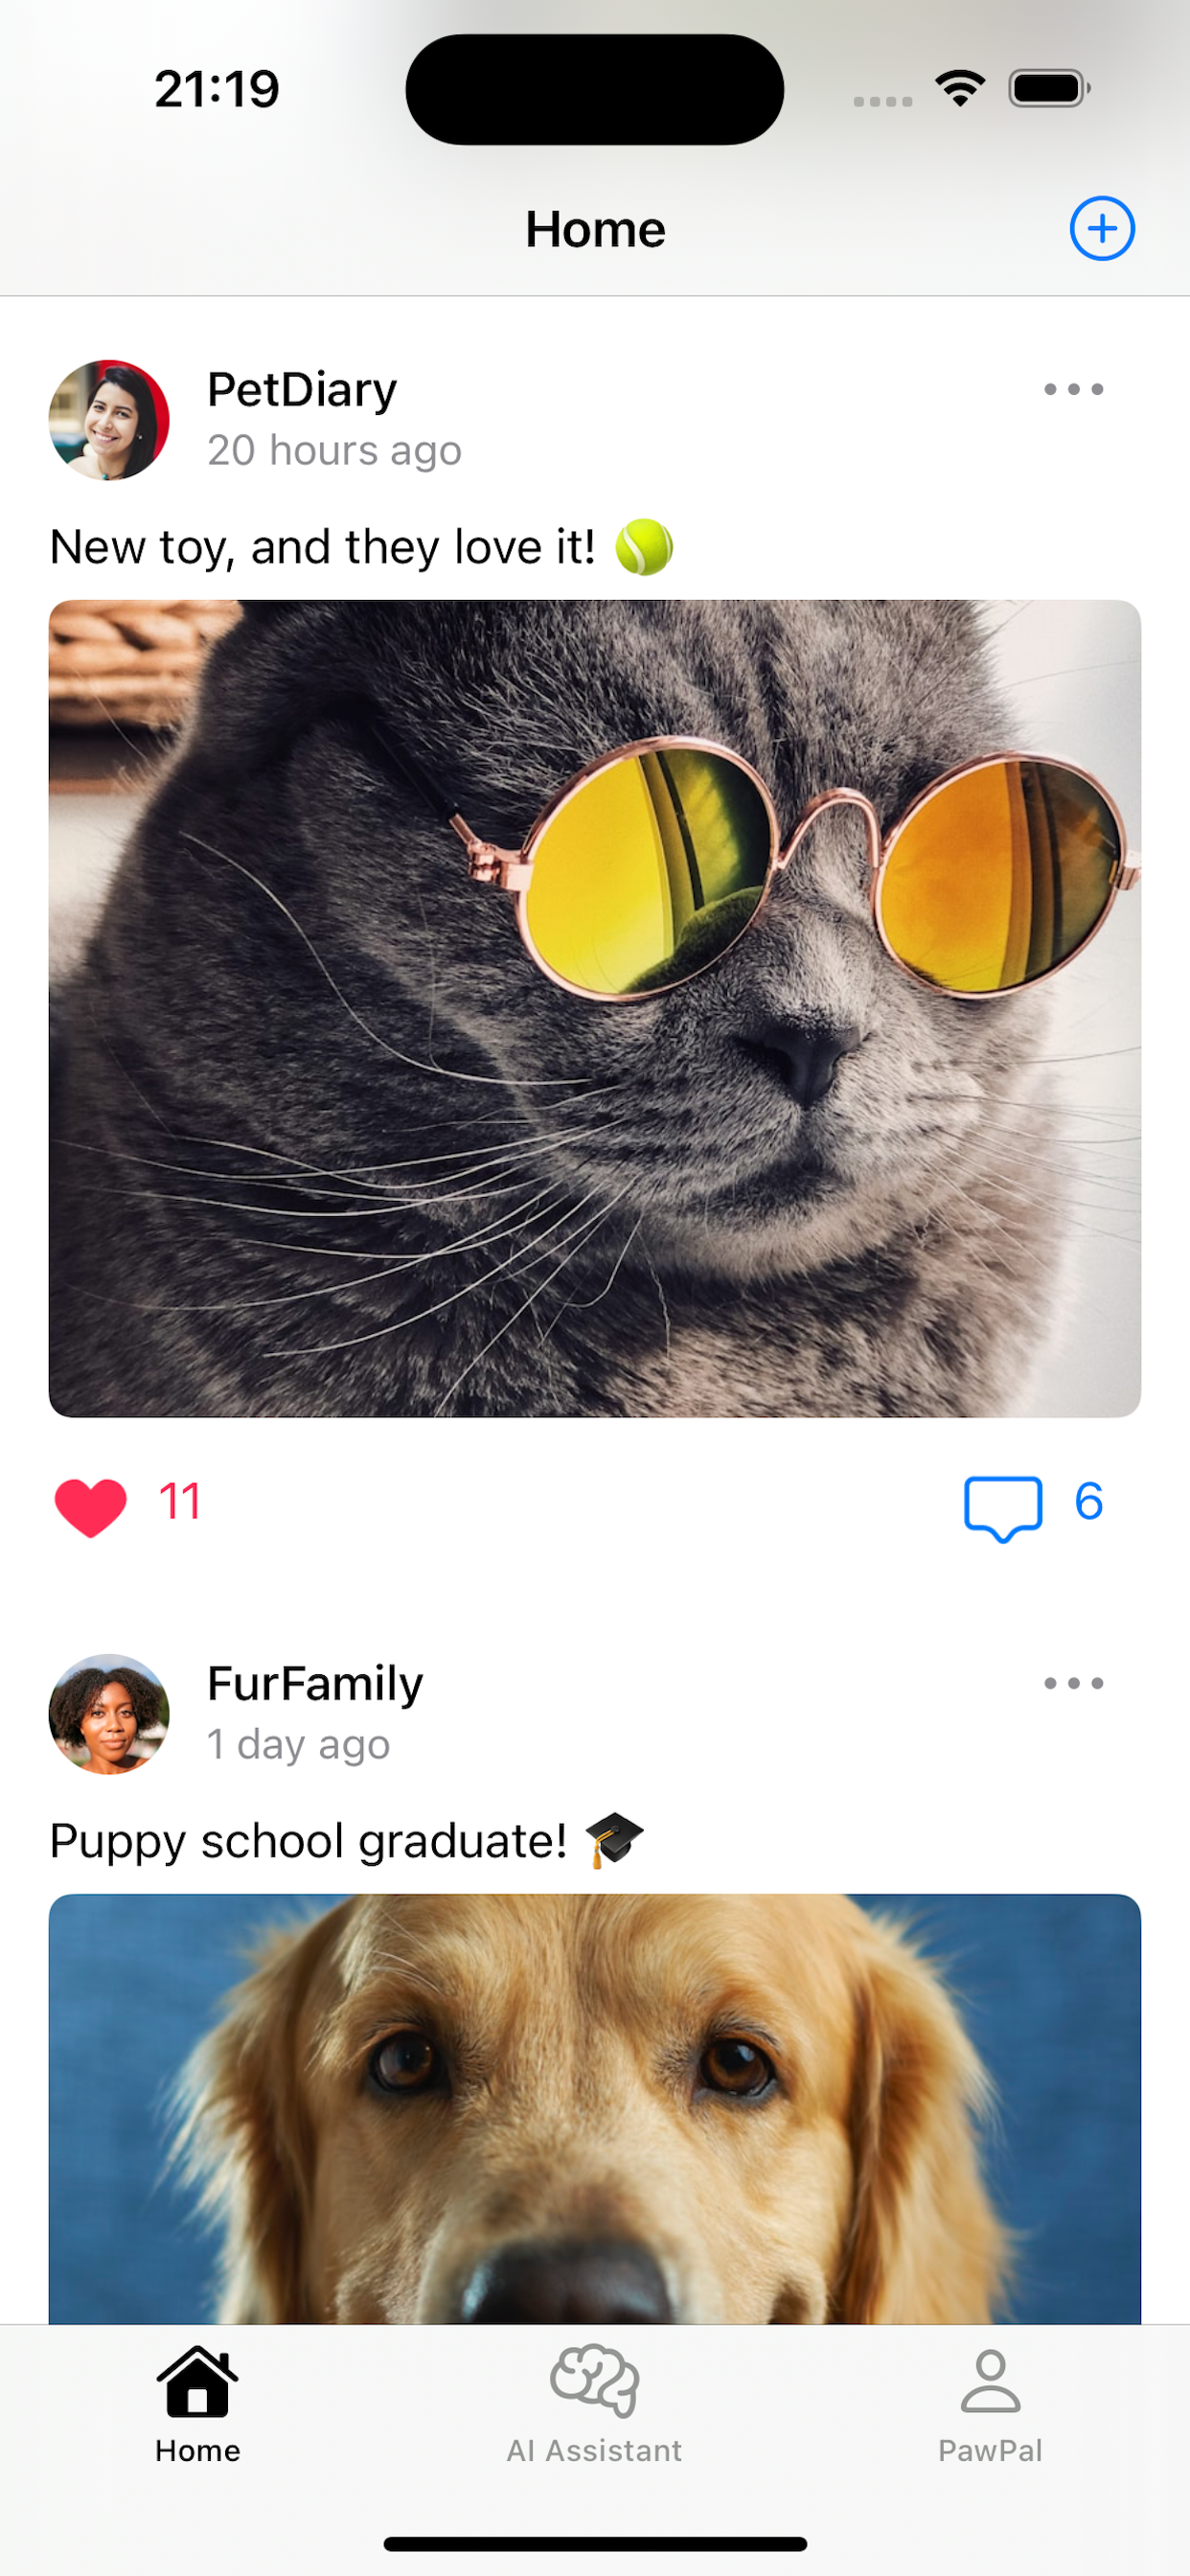Image resolution: width=1190 pixels, height=2576 pixels.
Task: Tap the PetDiary username
Action: pyautogui.click(x=302, y=389)
